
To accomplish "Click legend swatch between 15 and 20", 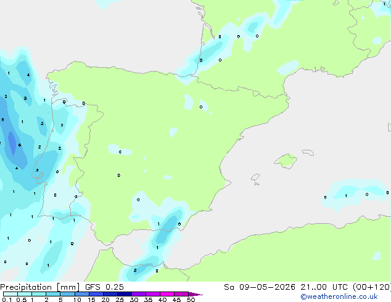I will click(x=96, y=294).
